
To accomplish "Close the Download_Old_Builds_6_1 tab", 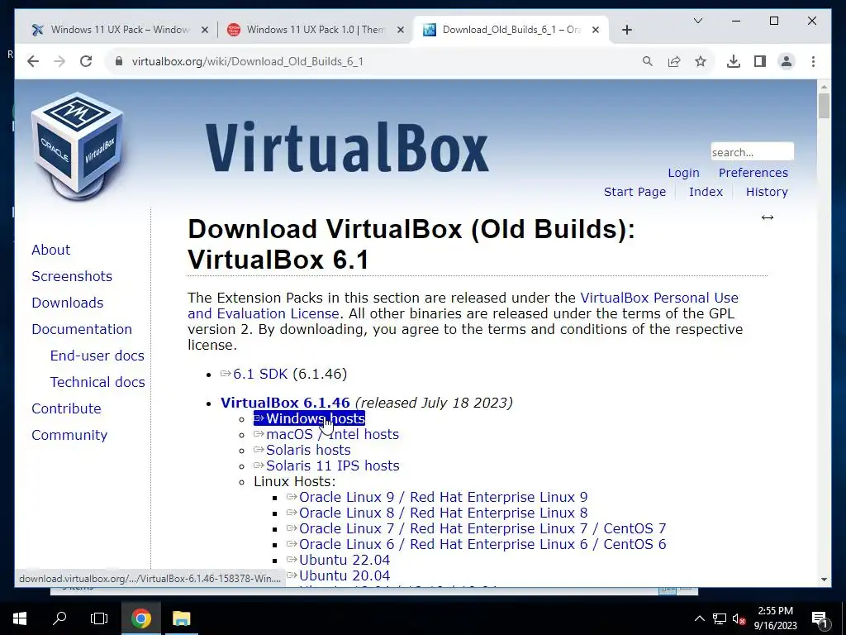I will coord(596,31).
